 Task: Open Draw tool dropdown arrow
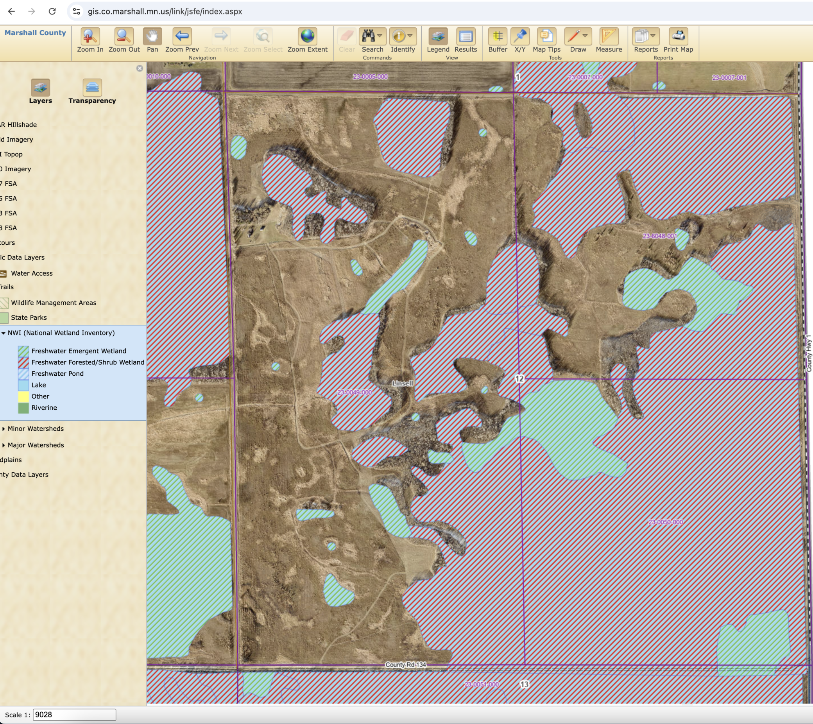585,36
